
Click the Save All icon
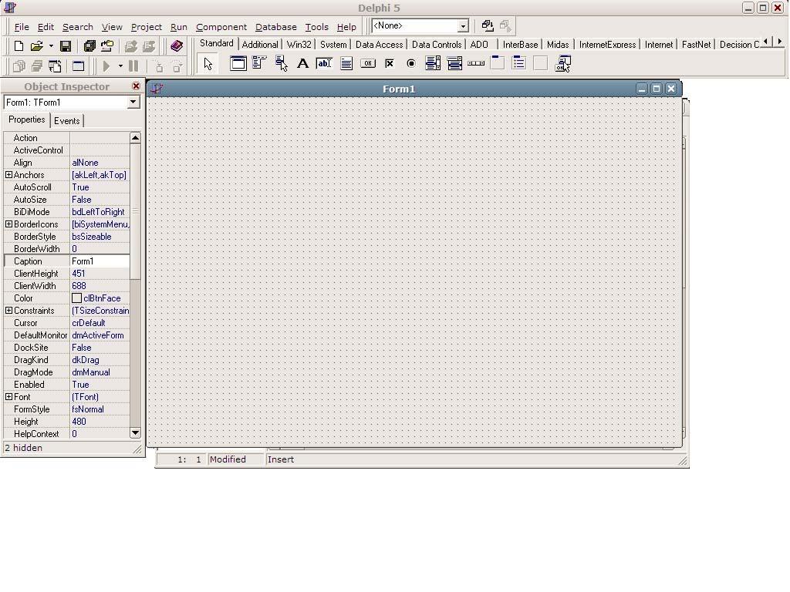coord(89,46)
